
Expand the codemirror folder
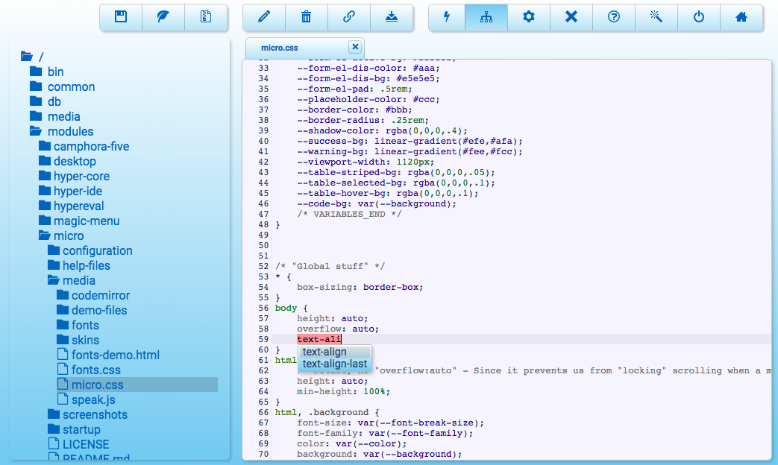(x=100, y=295)
